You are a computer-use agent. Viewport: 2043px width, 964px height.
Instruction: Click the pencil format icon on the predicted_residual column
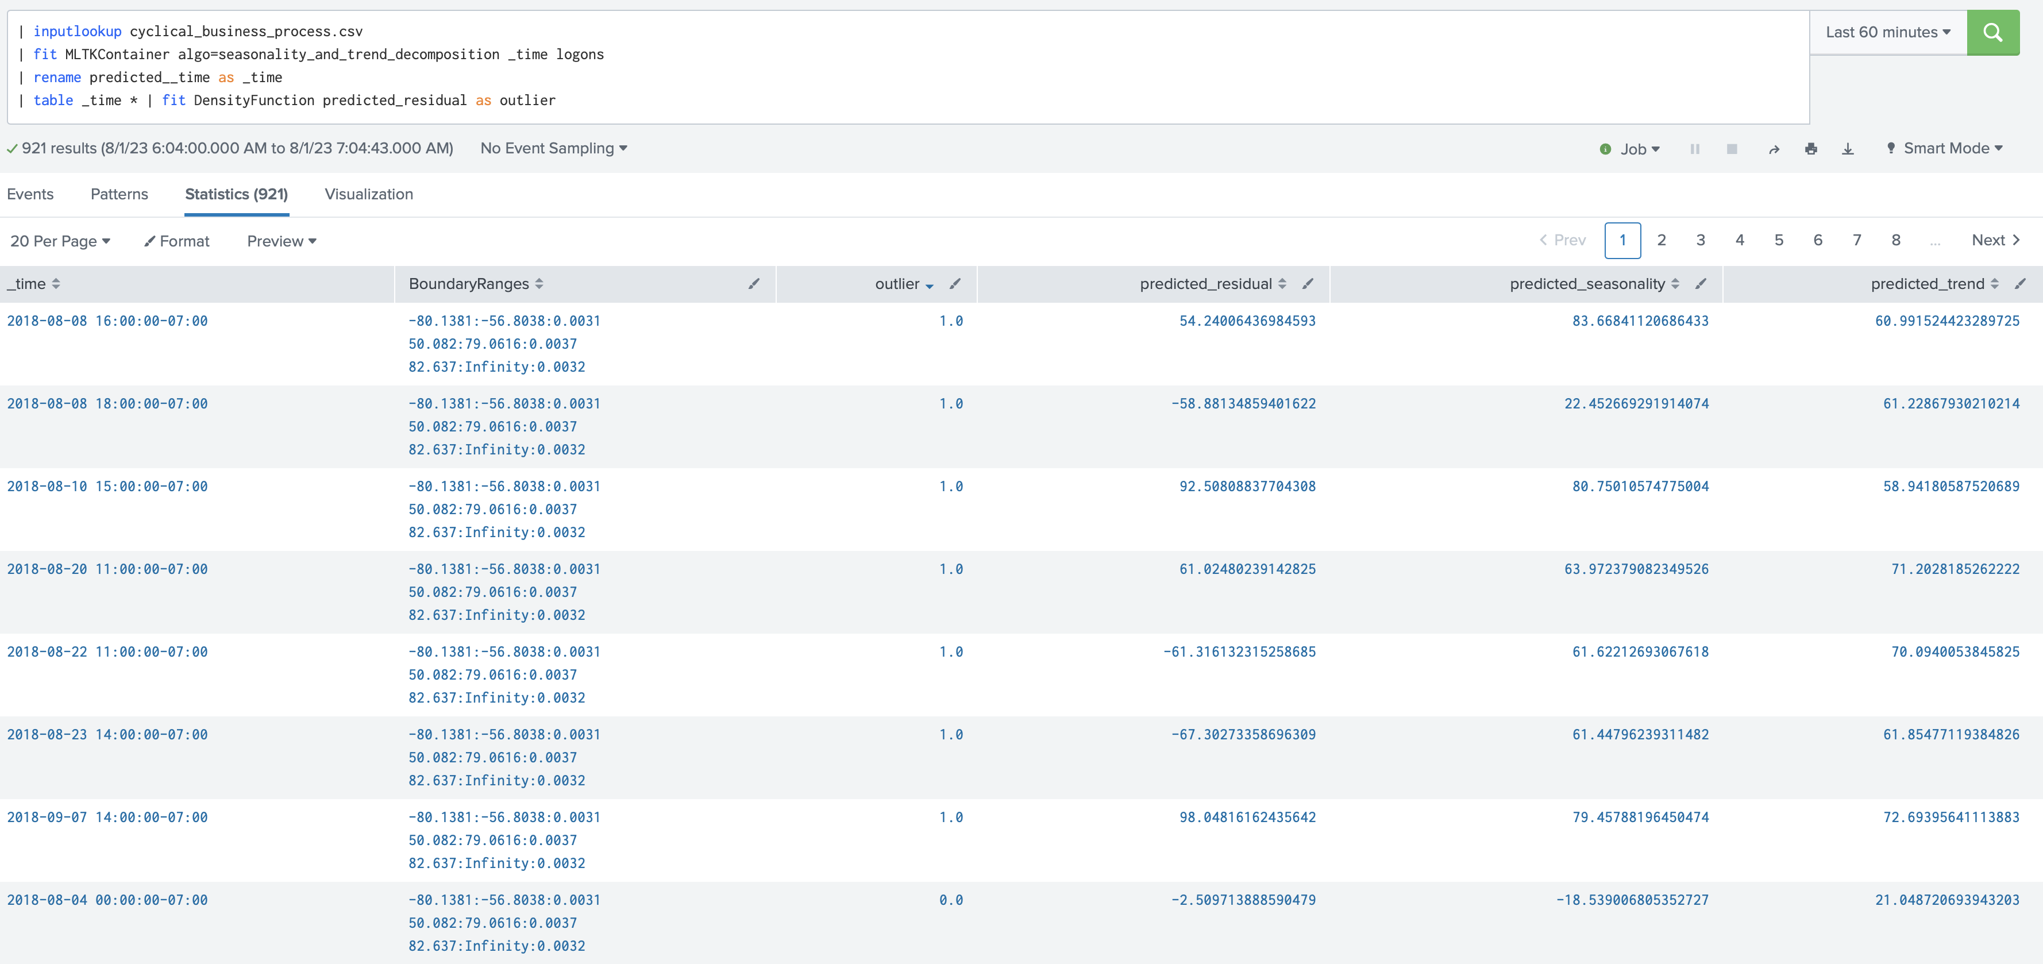(1308, 284)
